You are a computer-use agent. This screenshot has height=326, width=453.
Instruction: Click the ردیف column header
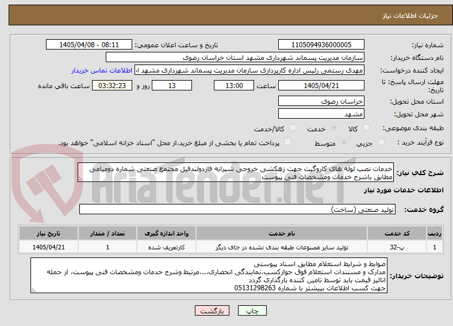435,233
